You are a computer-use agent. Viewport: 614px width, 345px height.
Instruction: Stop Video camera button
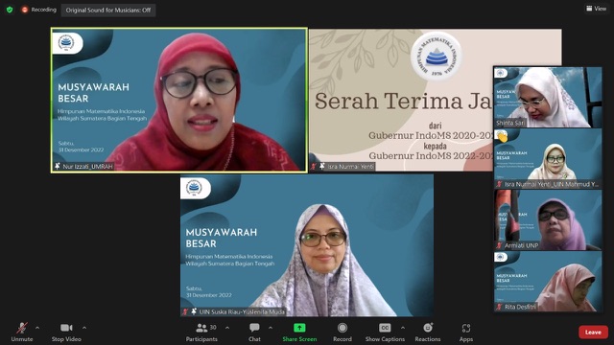[x=66, y=332]
